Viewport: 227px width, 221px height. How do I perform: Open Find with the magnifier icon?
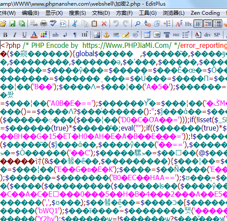tap(138, 23)
